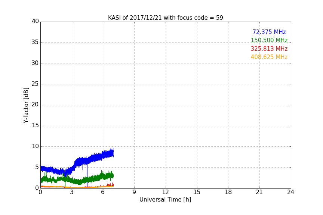
Task: Click the x-axis tick label 9
Action: (x=134, y=192)
